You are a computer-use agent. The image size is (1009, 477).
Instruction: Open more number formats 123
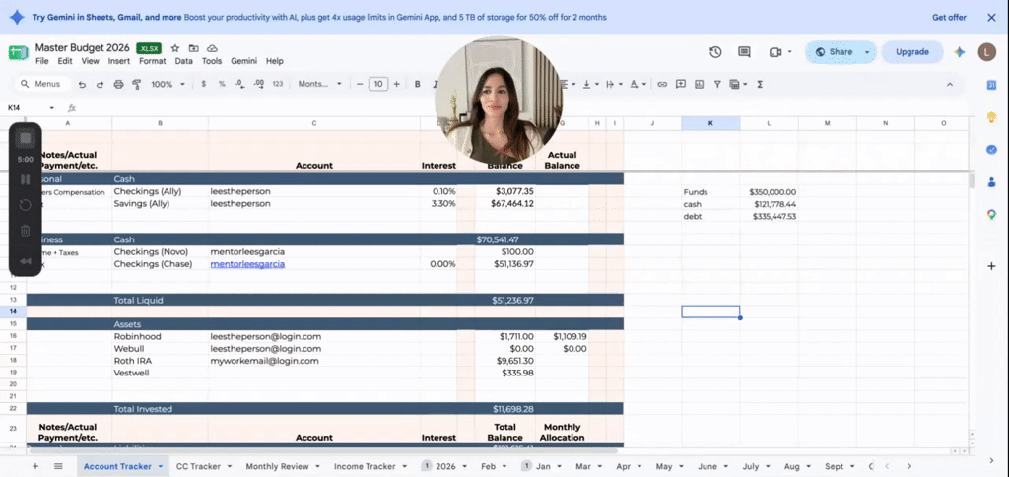[278, 85]
